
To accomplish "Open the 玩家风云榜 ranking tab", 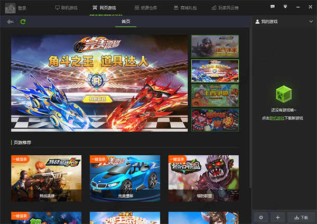I will (225, 8).
